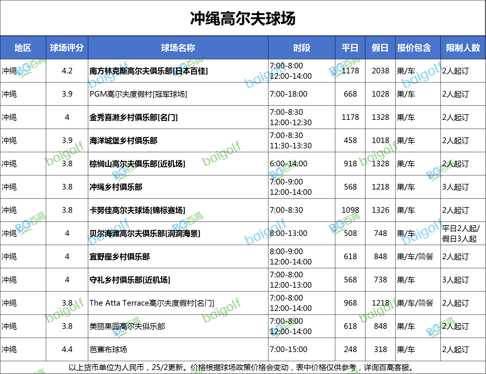Select the 平日2人起/假日3人起 cell

pyautogui.click(x=461, y=233)
